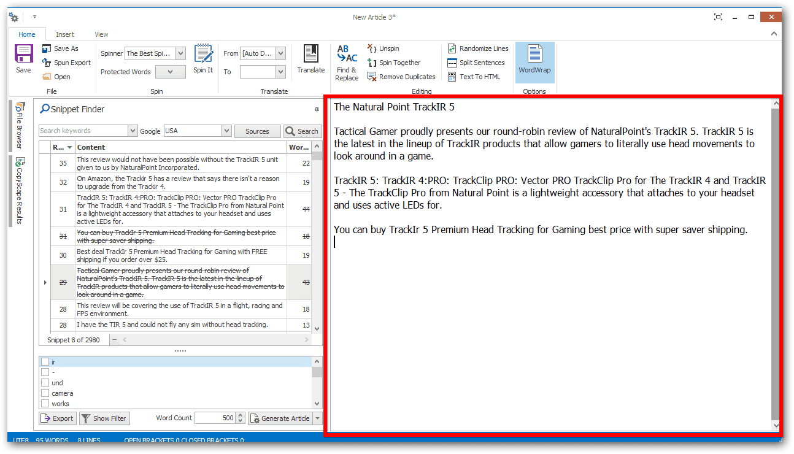Click the Wor... column header
The image size is (794, 454).
299,147
